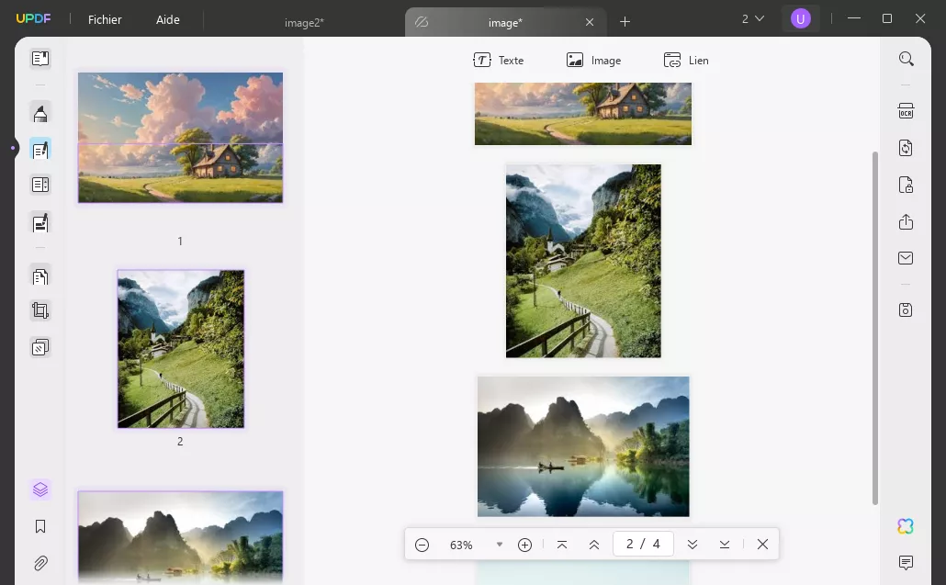Click the Texte insert button
946x585 pixels.
499,60
